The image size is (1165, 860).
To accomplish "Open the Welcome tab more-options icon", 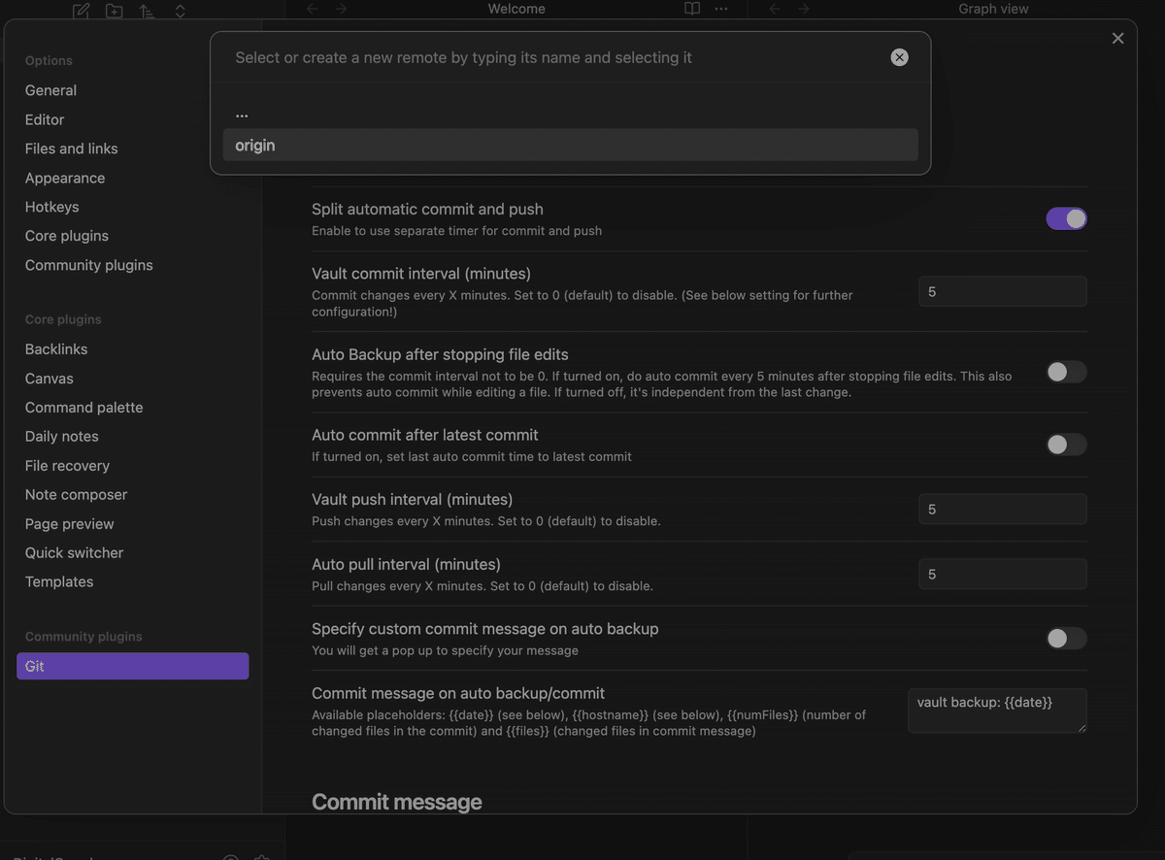I will [721, 9].
